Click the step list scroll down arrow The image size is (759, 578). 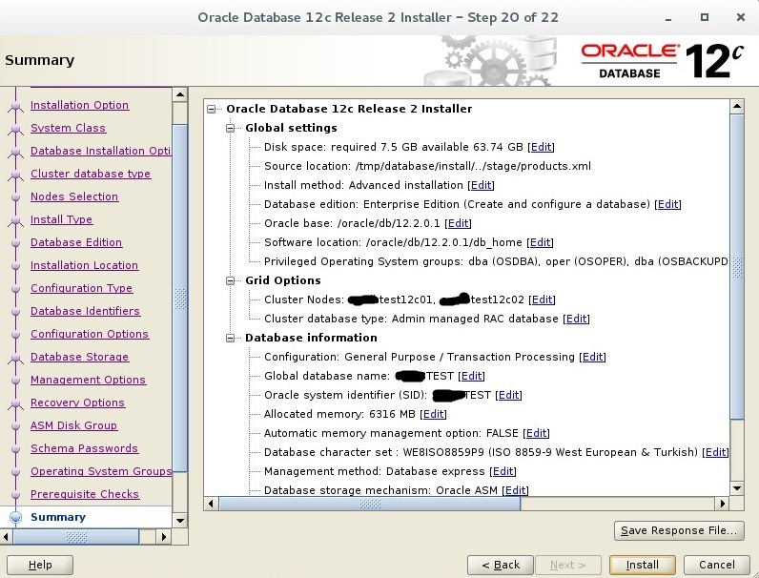click(x=180, y=521)
